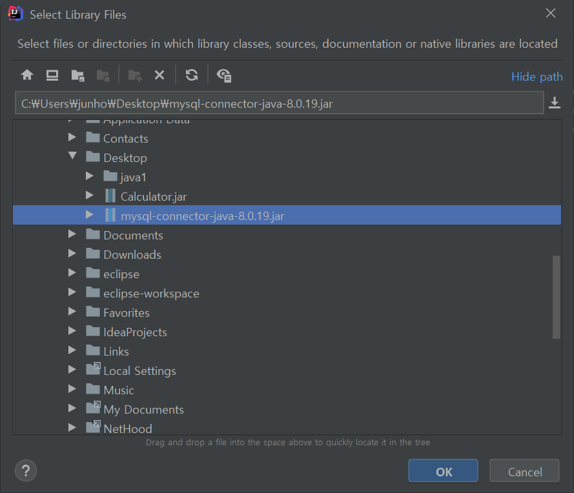
Task: Expand the Downloads folder arrow
Action: click(x=72, y=254)
